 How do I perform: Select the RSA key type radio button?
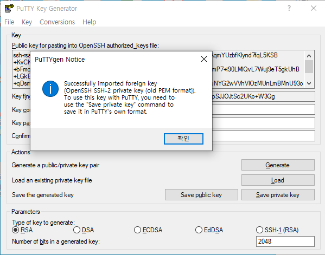pyautogui.click(x=16, y=230)
